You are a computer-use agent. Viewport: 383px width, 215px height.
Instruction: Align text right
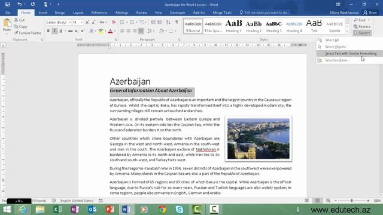click(x=135, y=31)
